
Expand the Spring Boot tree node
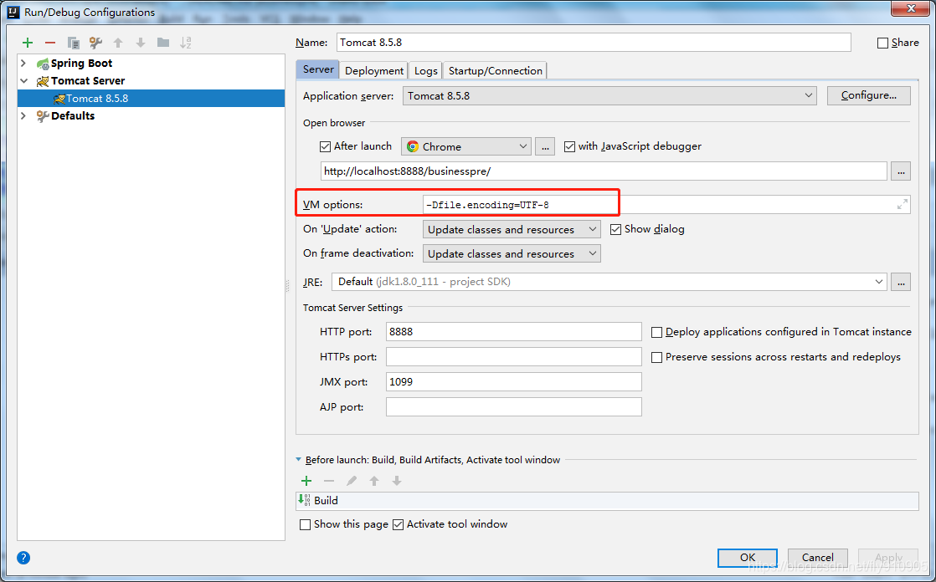tap(24, 64)
